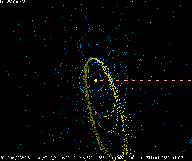Select the J5_Qua shower code
The image size is (192, 161).
click(x=54, y=158)
